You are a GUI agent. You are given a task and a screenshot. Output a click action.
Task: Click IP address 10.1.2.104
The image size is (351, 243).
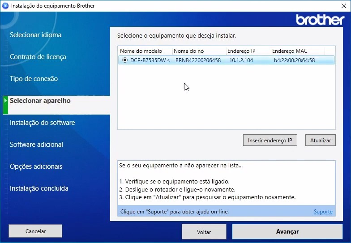click(241, 60)
